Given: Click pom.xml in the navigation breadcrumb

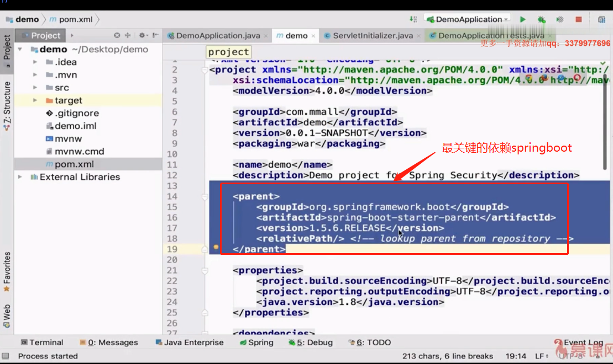Looking at the screenshot, I should pyautogui.click(x=71, y=19).
